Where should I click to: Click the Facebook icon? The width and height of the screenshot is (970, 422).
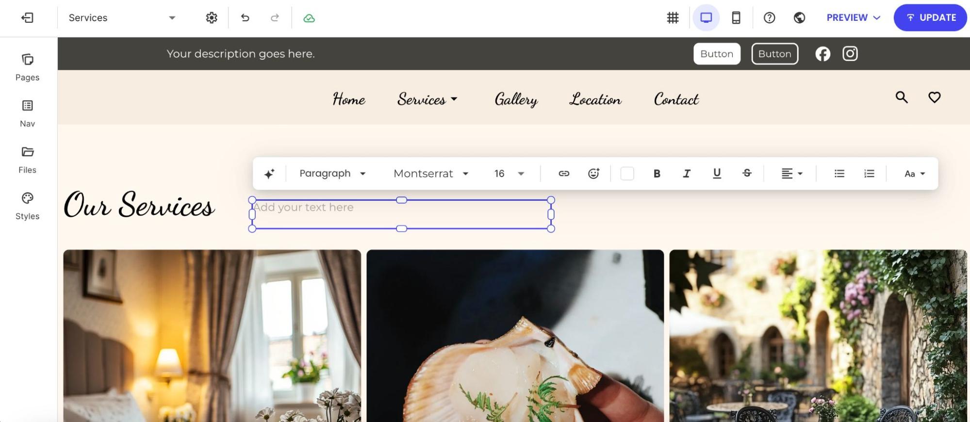coord(822,54)
